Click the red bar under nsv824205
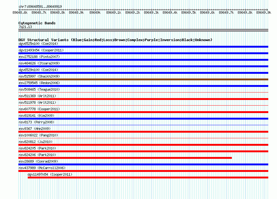This screenshot has height=199, width=277. click(x=143, y=151)
